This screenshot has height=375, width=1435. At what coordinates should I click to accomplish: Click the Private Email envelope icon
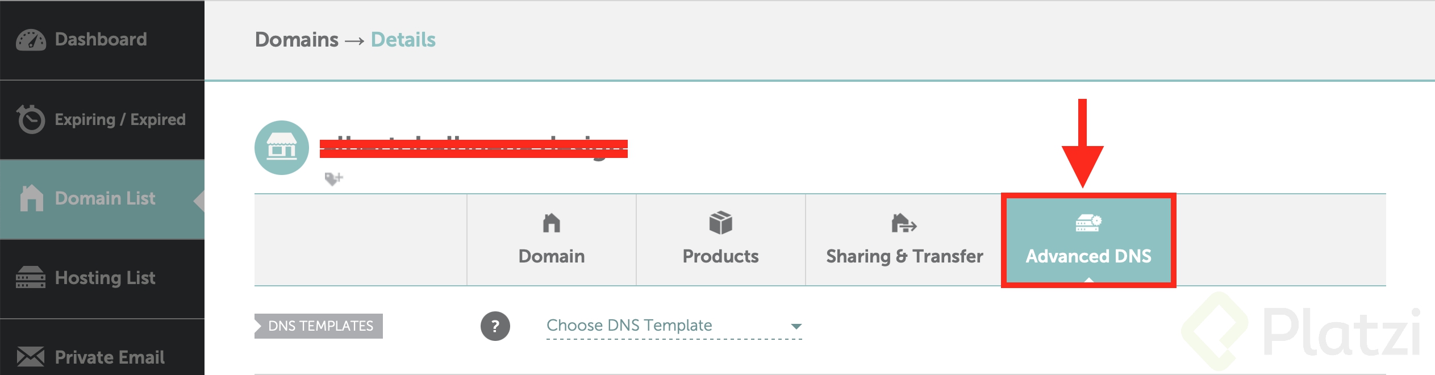coord(31,357)
